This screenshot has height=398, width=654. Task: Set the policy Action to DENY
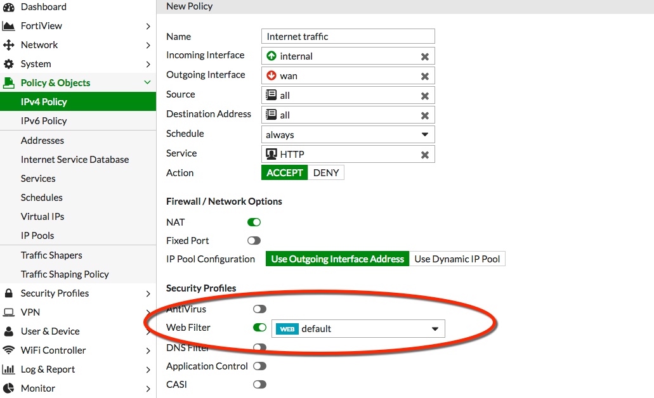pos(325,172)
